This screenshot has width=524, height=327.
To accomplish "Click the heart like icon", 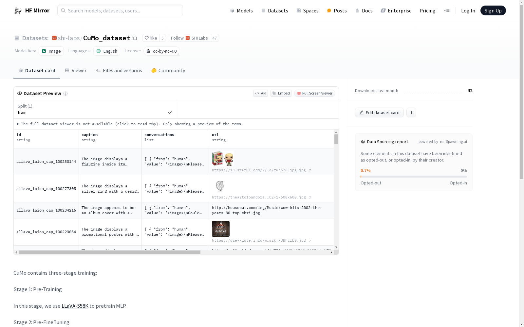I will 147,38.
